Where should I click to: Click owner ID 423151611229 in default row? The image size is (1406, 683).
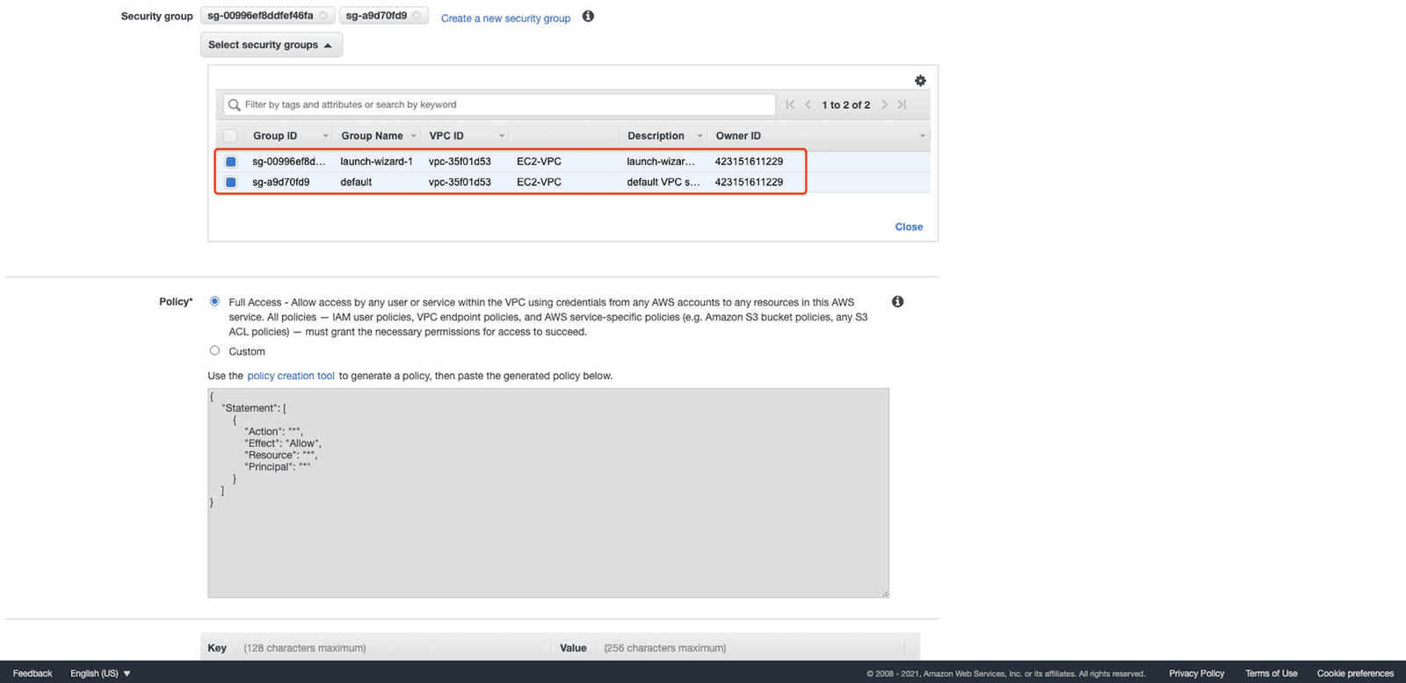pos(749,183)
